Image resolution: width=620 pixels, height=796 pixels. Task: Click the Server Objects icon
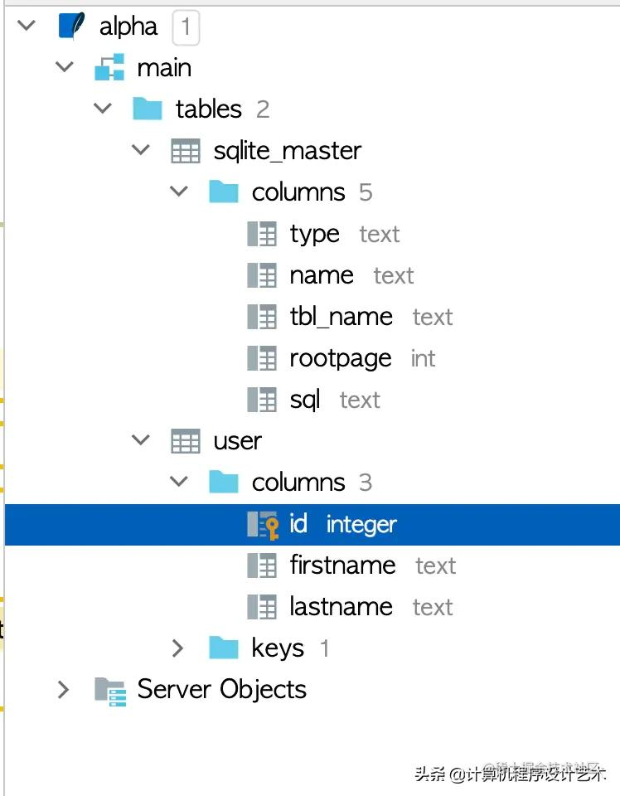111,689
